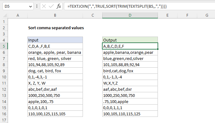Click cell '101,94,88,105,92,89'
Viewport: 215px width, 123px height.
point(55,65)
